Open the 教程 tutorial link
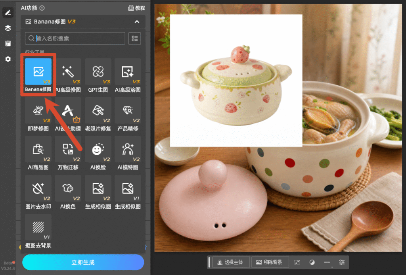 137,8
